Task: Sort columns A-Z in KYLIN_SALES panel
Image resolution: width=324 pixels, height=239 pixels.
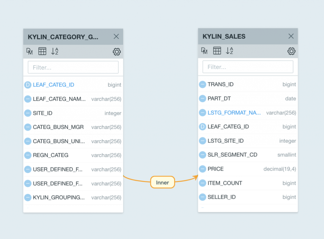Action: tap(230, 51)
